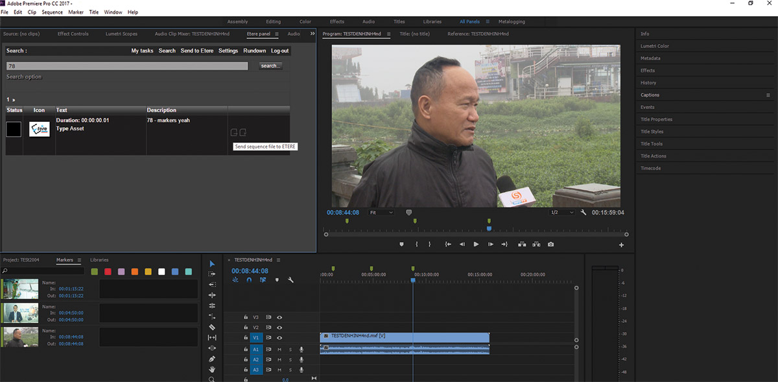The width and height of the screenshot is (778, 382).
Task: Switch to Editing workspace
Action: click(273, 21)
